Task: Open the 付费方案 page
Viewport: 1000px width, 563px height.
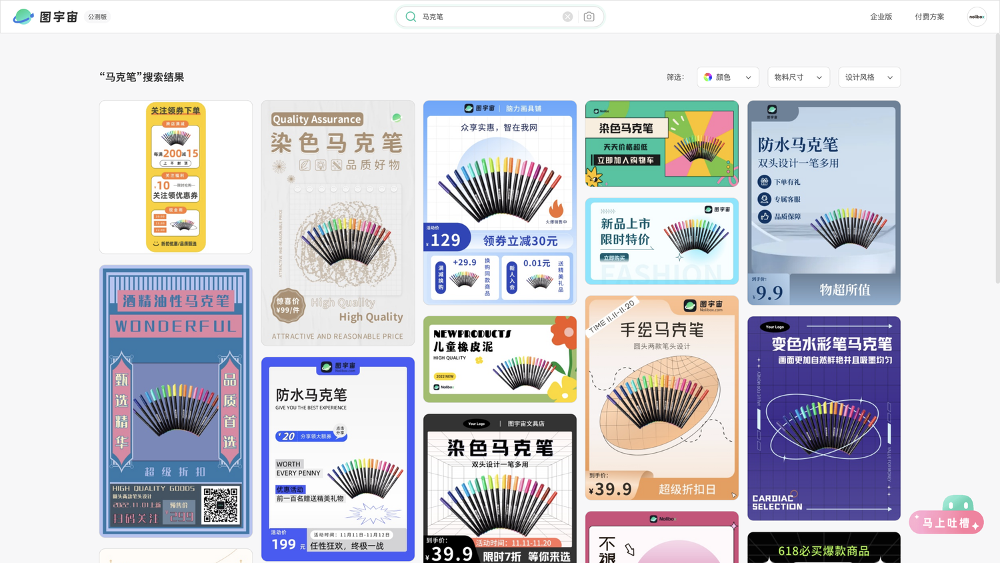Action: click(929, 17)
